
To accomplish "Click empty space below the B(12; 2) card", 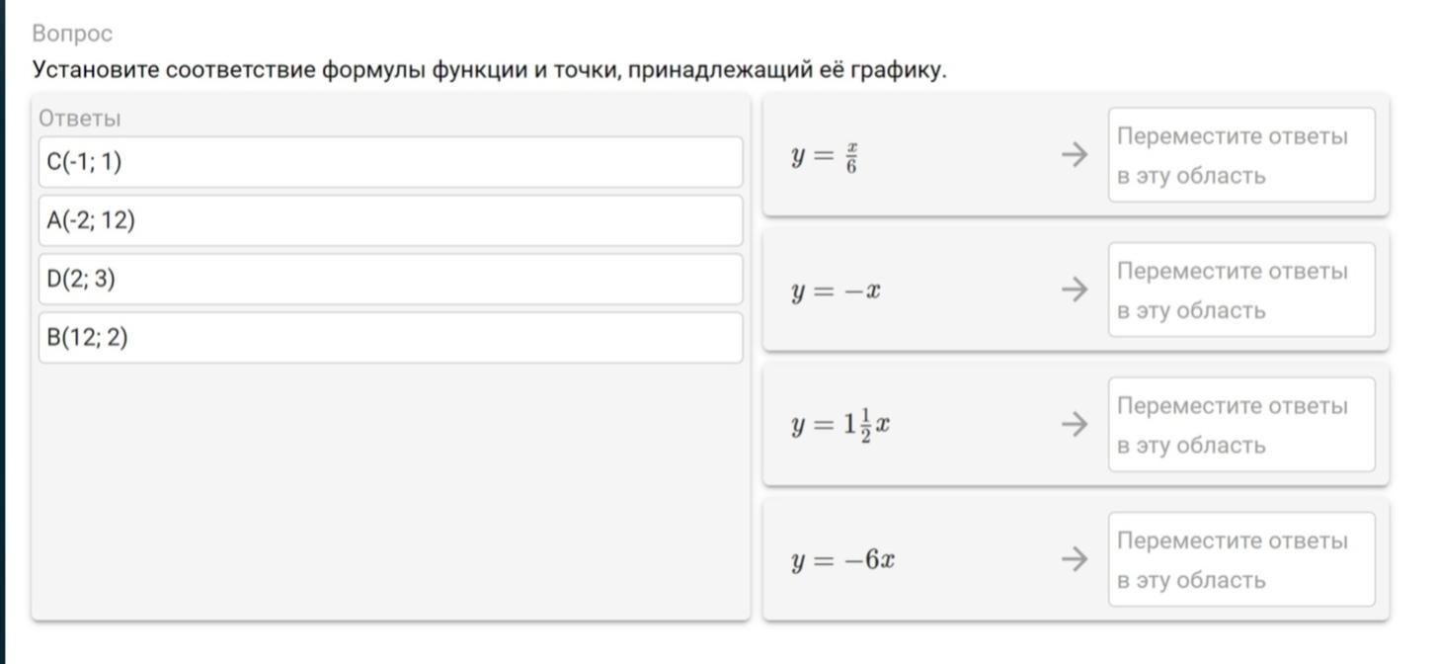I will [x=390, y=484].
